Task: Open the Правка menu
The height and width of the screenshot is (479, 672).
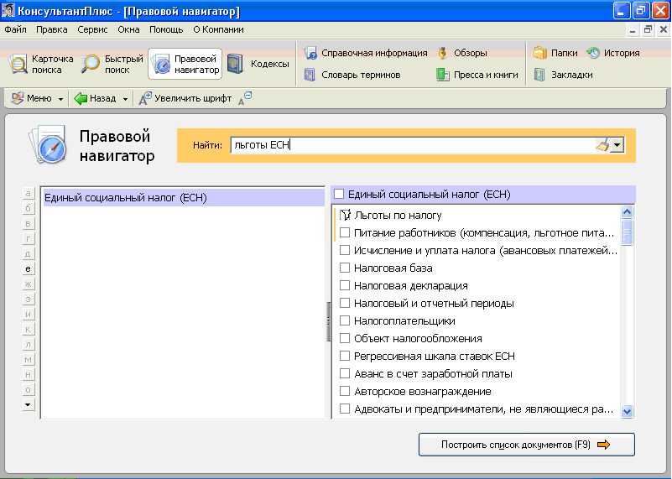Action: point(51,29)
